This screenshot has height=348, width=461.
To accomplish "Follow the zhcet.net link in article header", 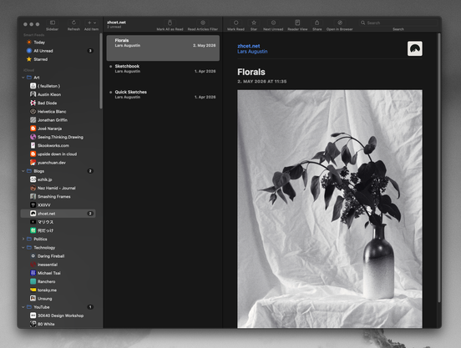I will (249, 46).
